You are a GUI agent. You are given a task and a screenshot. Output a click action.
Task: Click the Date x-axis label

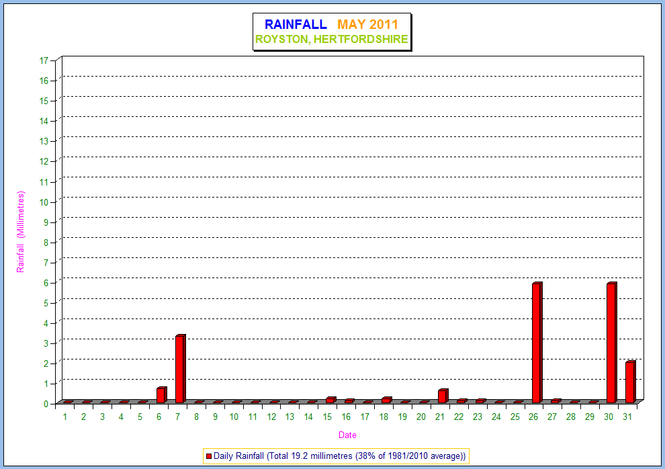coord(347,435)
